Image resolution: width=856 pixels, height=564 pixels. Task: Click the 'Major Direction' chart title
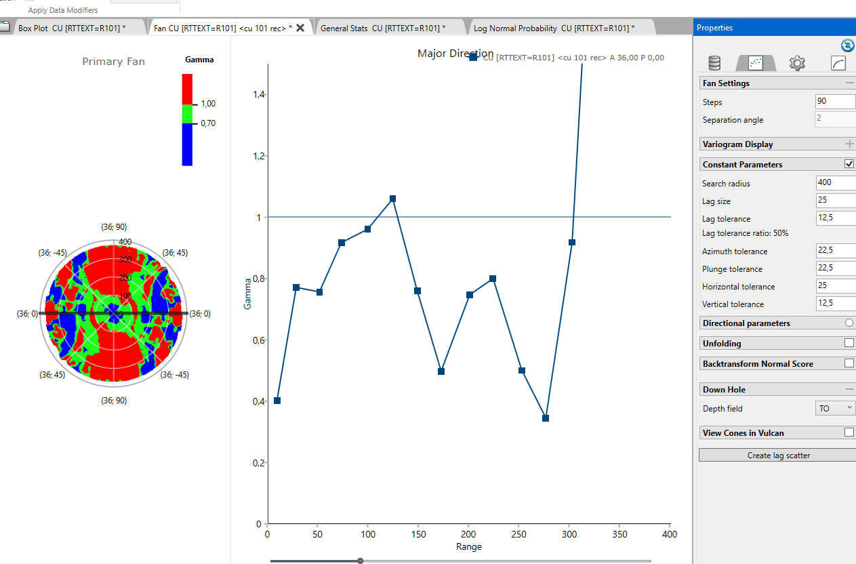pos(455,53)
